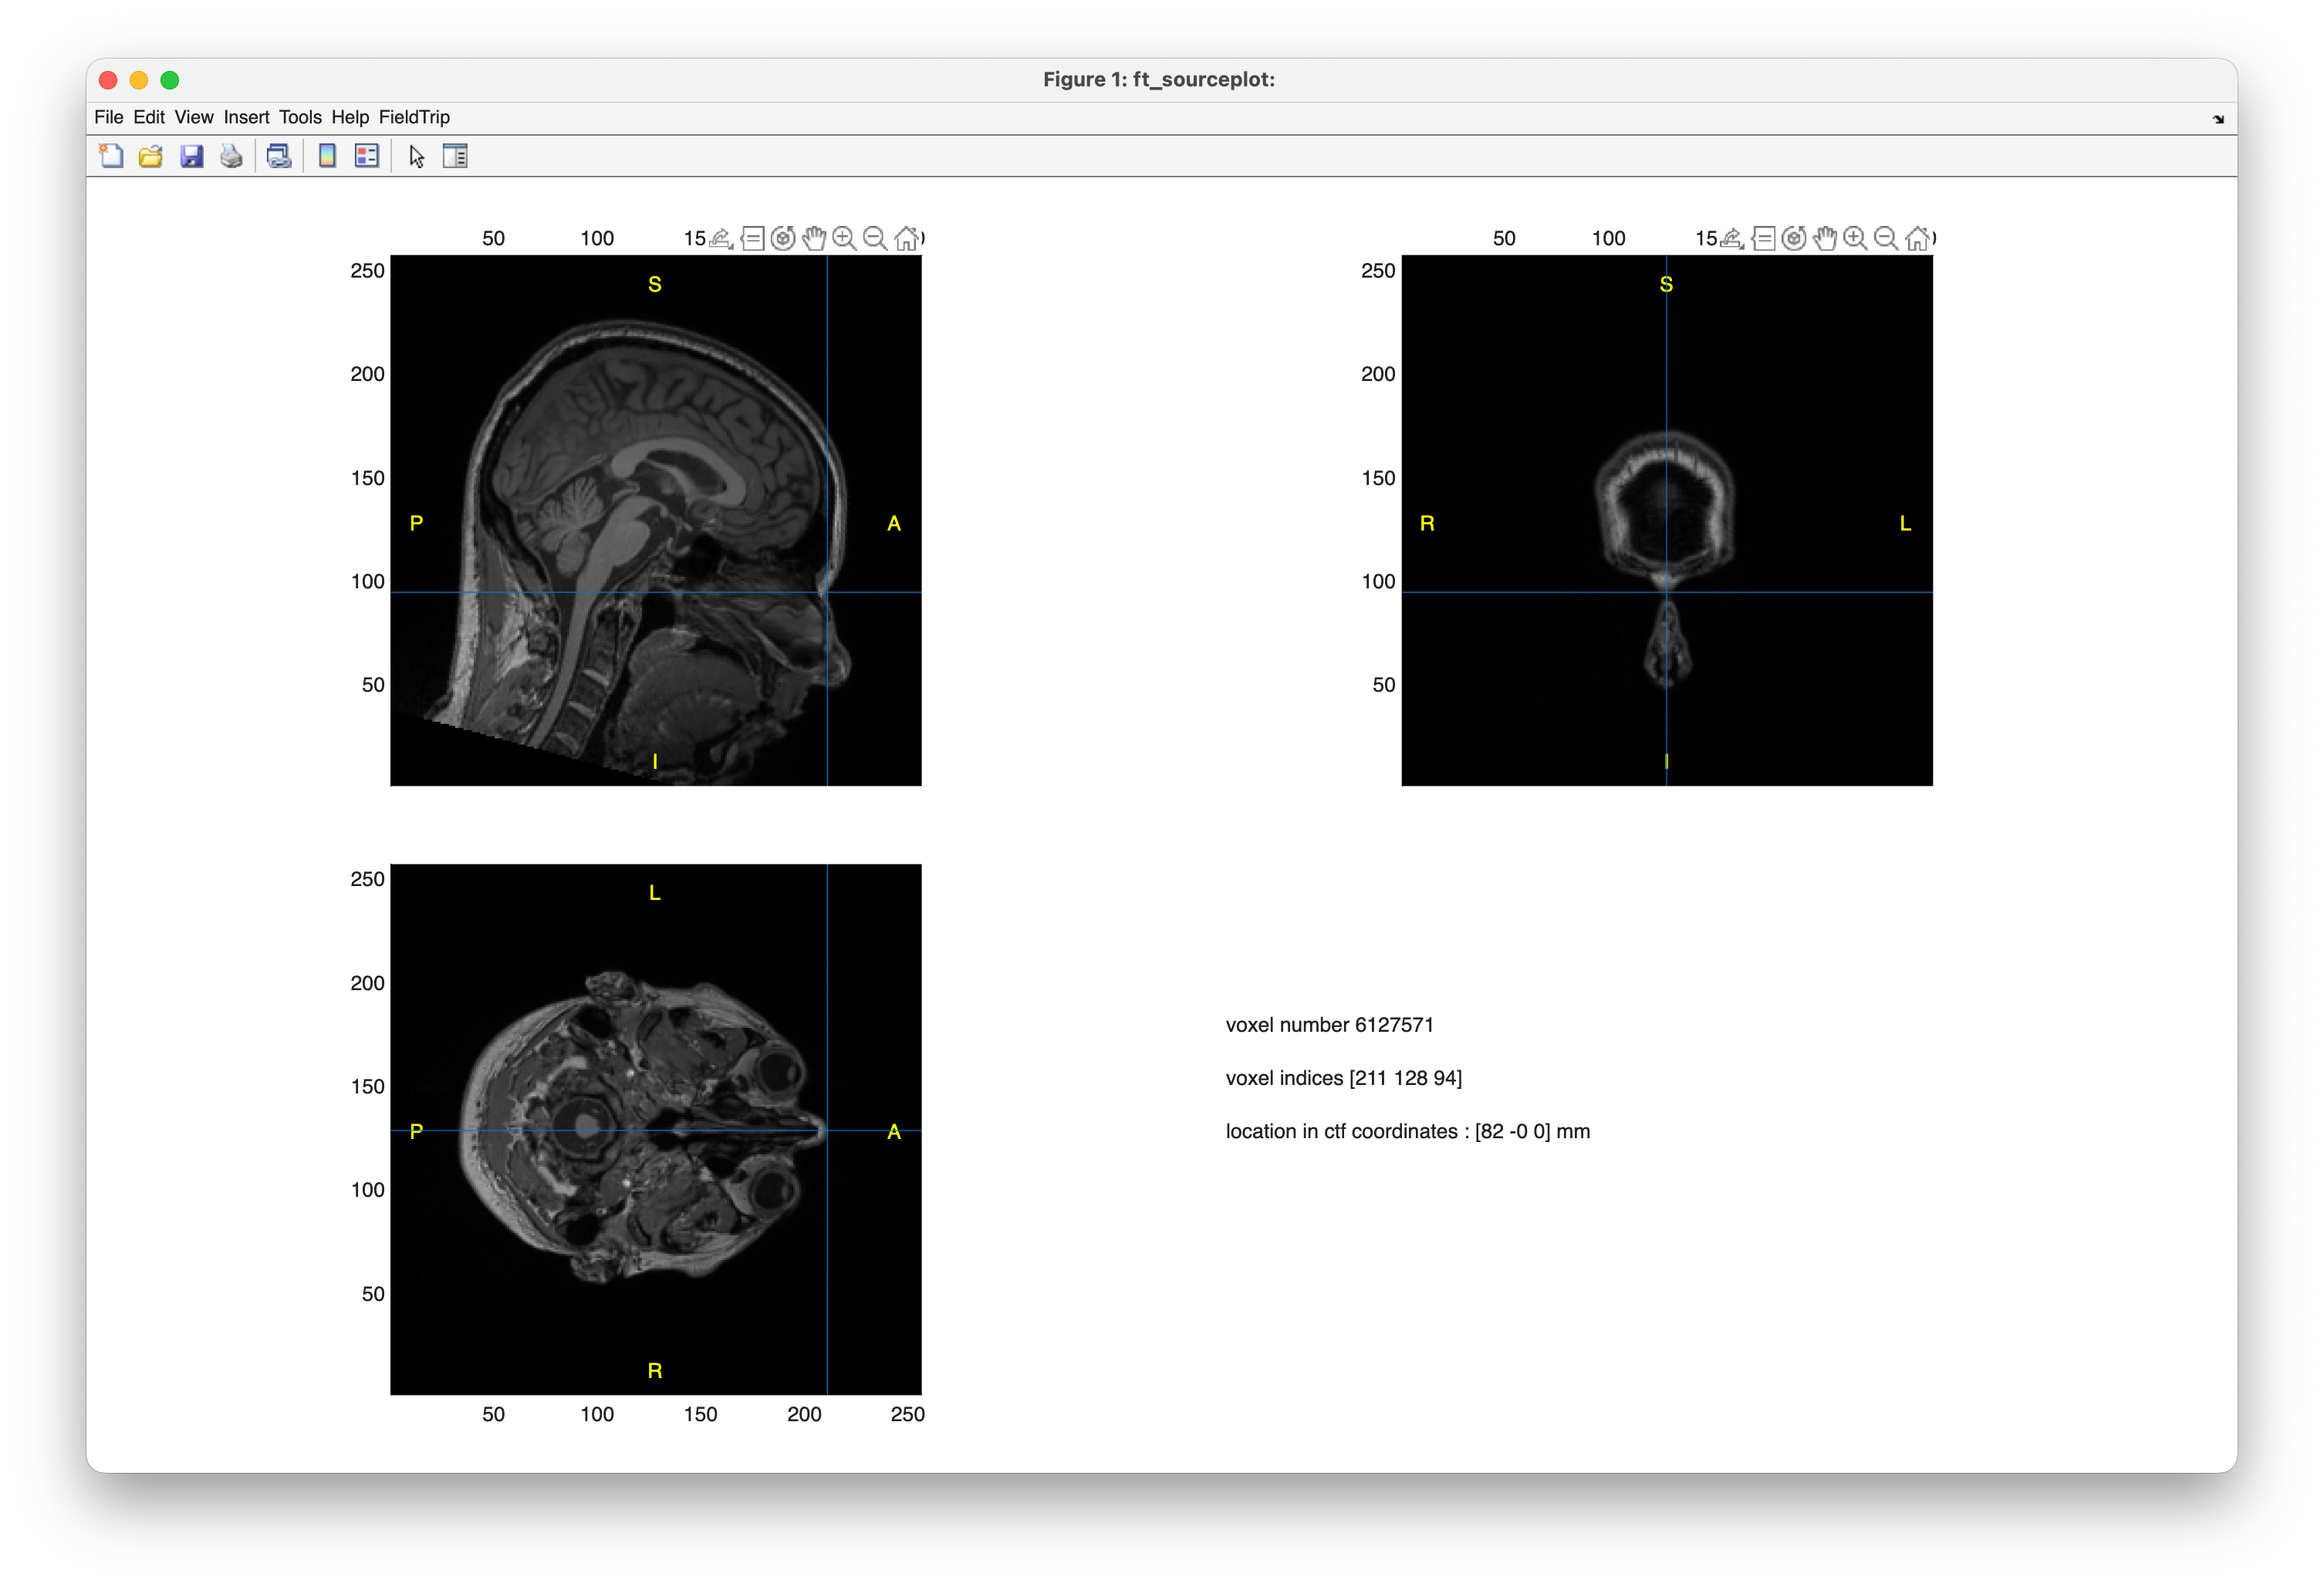Click the New Figure toolbar icon
2324x1587 pixels.
(111, 157)
